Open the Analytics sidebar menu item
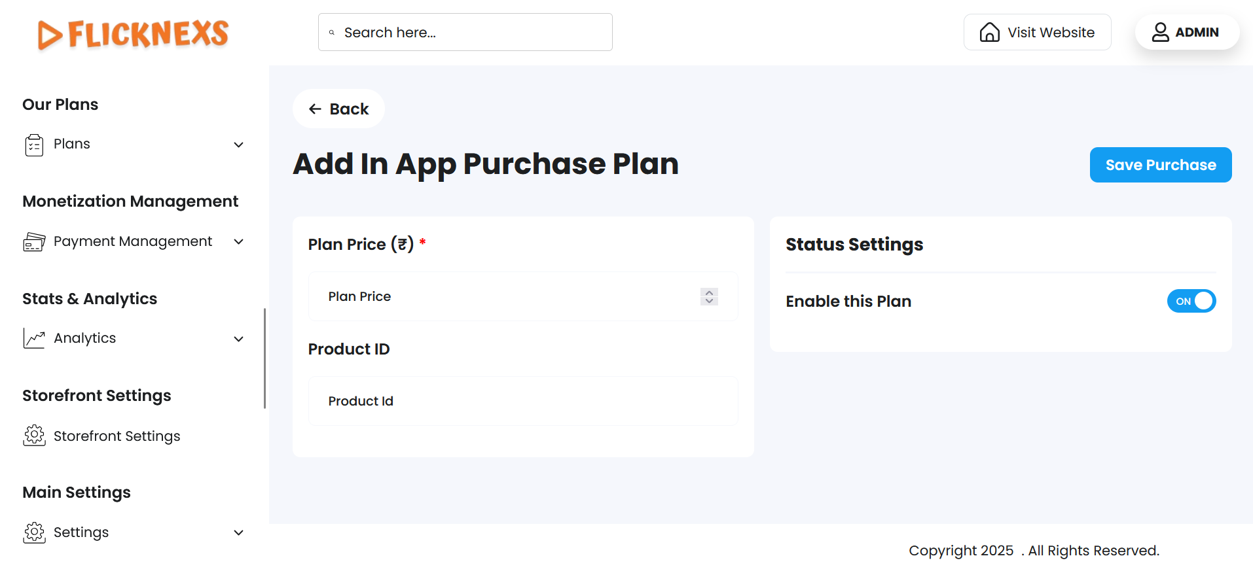 85,338
